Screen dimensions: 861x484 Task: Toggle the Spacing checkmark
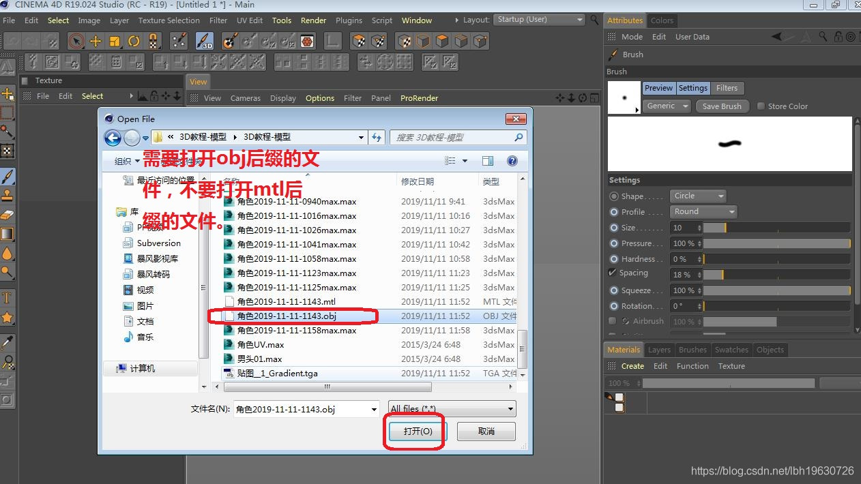tap(612, 273)
